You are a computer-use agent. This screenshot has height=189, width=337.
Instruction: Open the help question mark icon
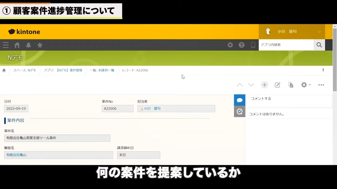coord(242,45)
